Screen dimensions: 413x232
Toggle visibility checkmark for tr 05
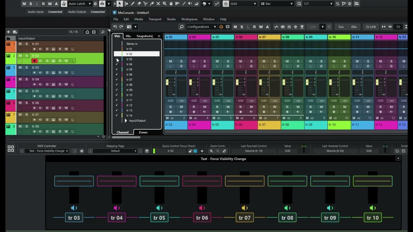point(116,69)
